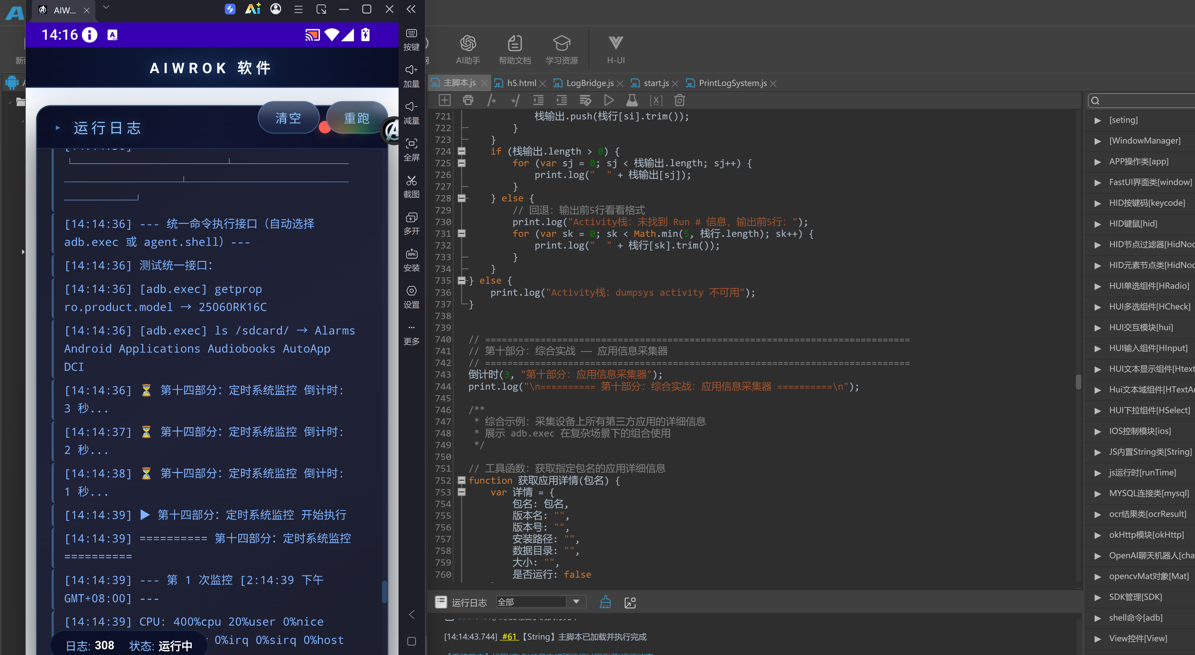Click 安装 to install an APK

click(x=411, y=260)
